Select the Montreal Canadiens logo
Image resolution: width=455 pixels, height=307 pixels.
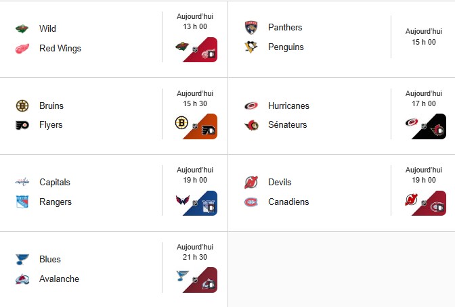click(251, 202)
